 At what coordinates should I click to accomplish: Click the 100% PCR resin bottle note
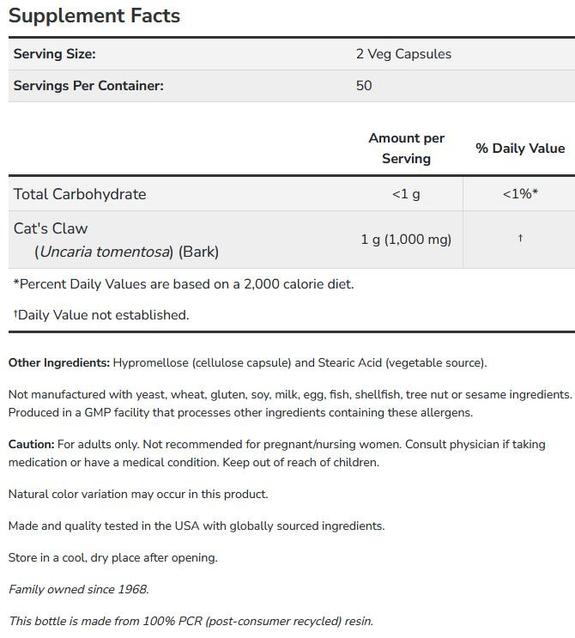point(191,622)
